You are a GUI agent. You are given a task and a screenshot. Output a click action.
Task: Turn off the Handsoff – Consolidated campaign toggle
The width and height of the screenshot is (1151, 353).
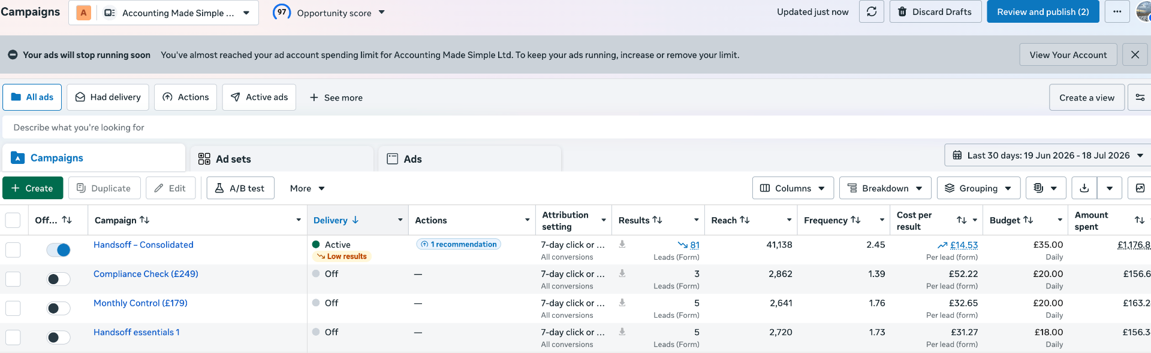click(59, 249)
